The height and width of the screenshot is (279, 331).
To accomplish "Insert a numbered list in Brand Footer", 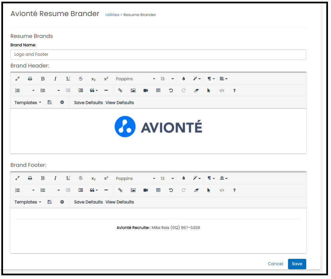I will coord(17,190).
